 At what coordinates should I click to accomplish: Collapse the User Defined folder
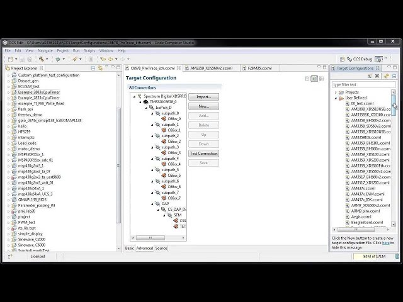pos(336,98)
